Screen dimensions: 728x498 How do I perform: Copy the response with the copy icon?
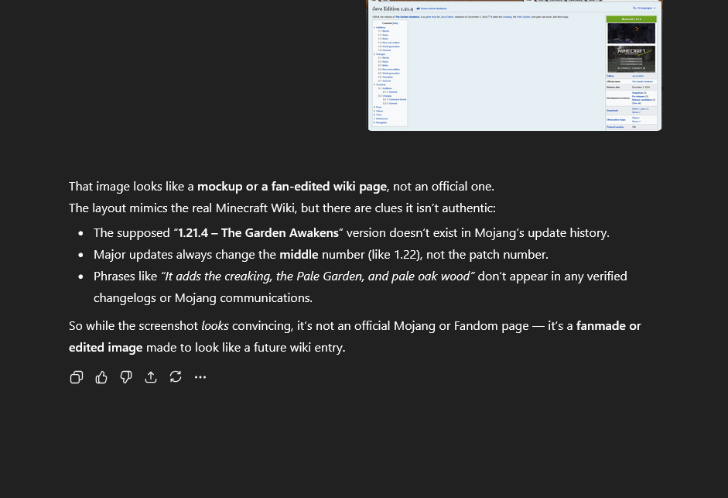pos(77,377)
